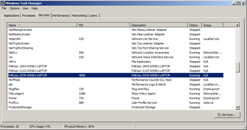247x130 pixels.
Task: Select the nsi service row
Action: (x=116, y=57)
